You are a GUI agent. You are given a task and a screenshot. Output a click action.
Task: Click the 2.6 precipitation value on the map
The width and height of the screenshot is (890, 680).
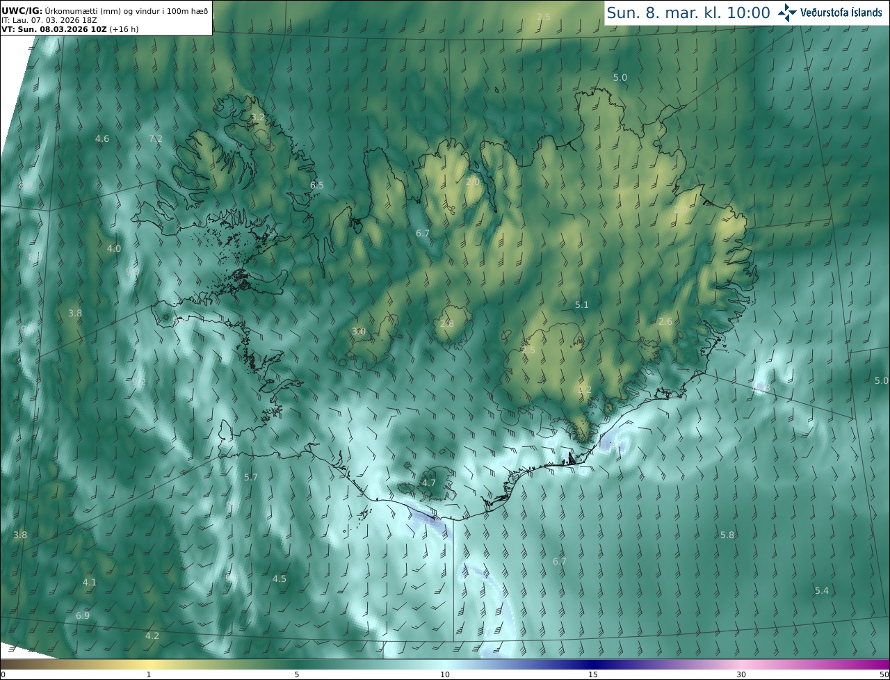(x=665, y=321)
